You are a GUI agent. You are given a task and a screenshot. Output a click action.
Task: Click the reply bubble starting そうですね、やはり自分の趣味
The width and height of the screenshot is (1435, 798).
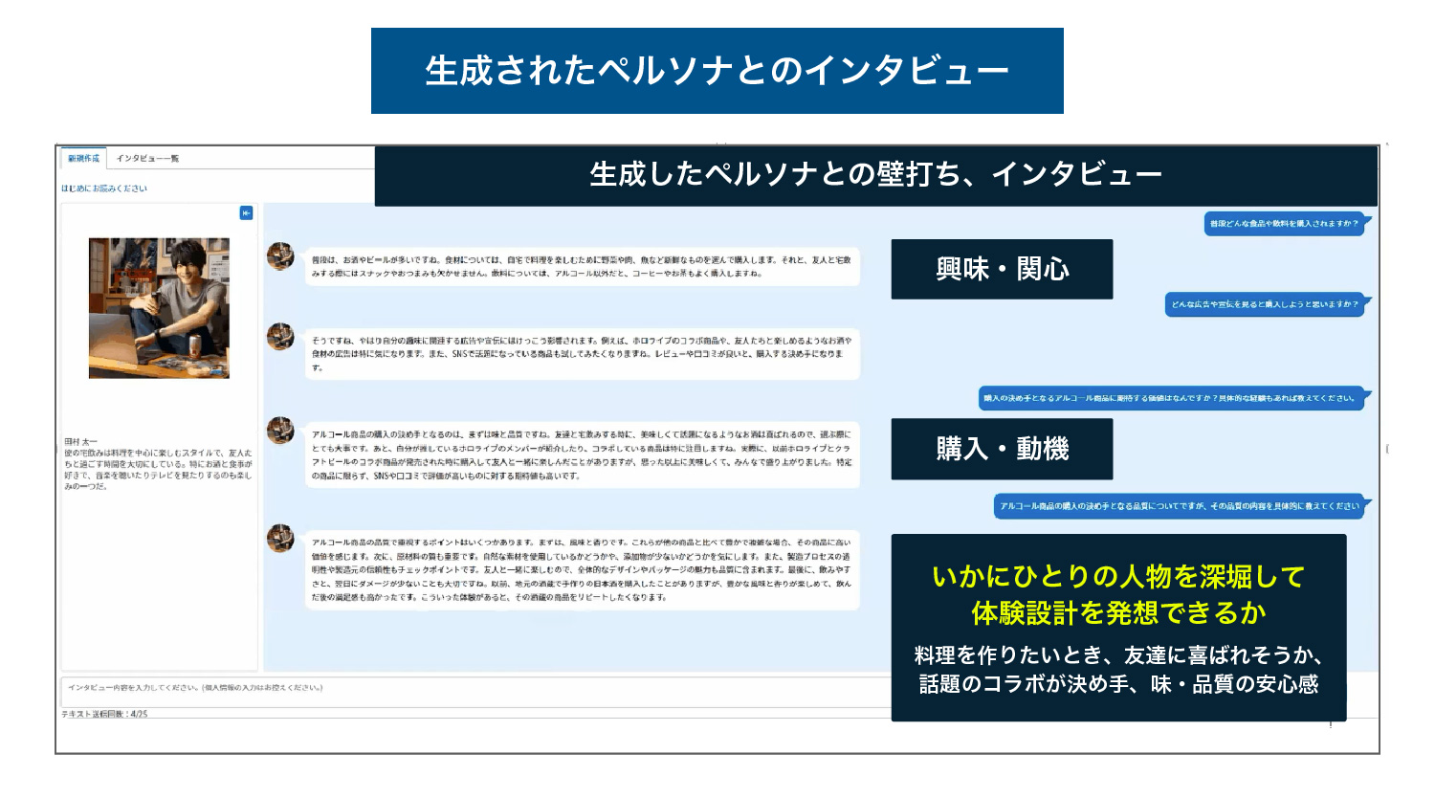[x=581, y=354]
